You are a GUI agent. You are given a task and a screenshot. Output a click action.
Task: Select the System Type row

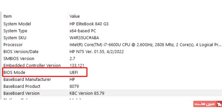[x=15, y=31]
